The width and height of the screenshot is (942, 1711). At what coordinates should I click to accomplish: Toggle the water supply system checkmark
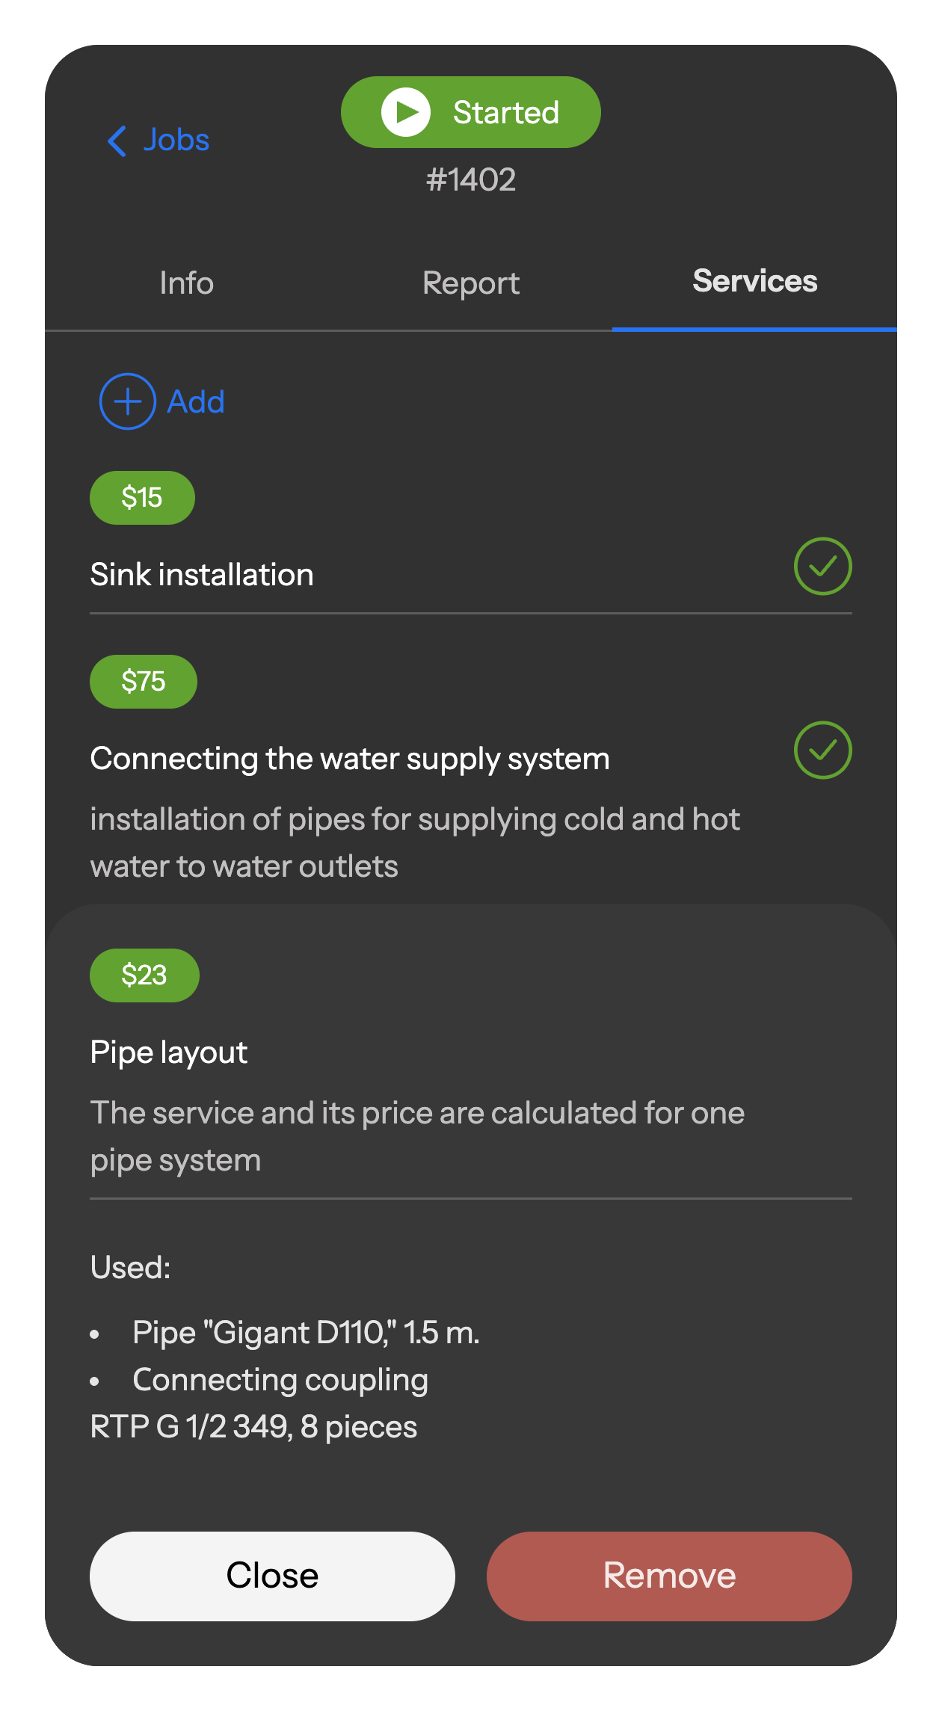pyautogui.click(x=822, y=750)
